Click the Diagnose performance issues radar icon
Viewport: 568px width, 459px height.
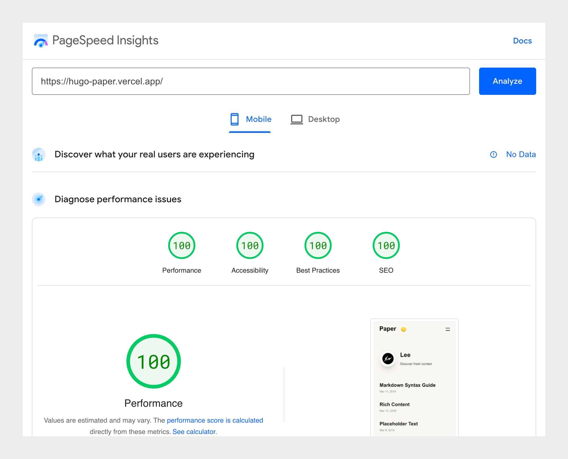click(x=39, y=199)
